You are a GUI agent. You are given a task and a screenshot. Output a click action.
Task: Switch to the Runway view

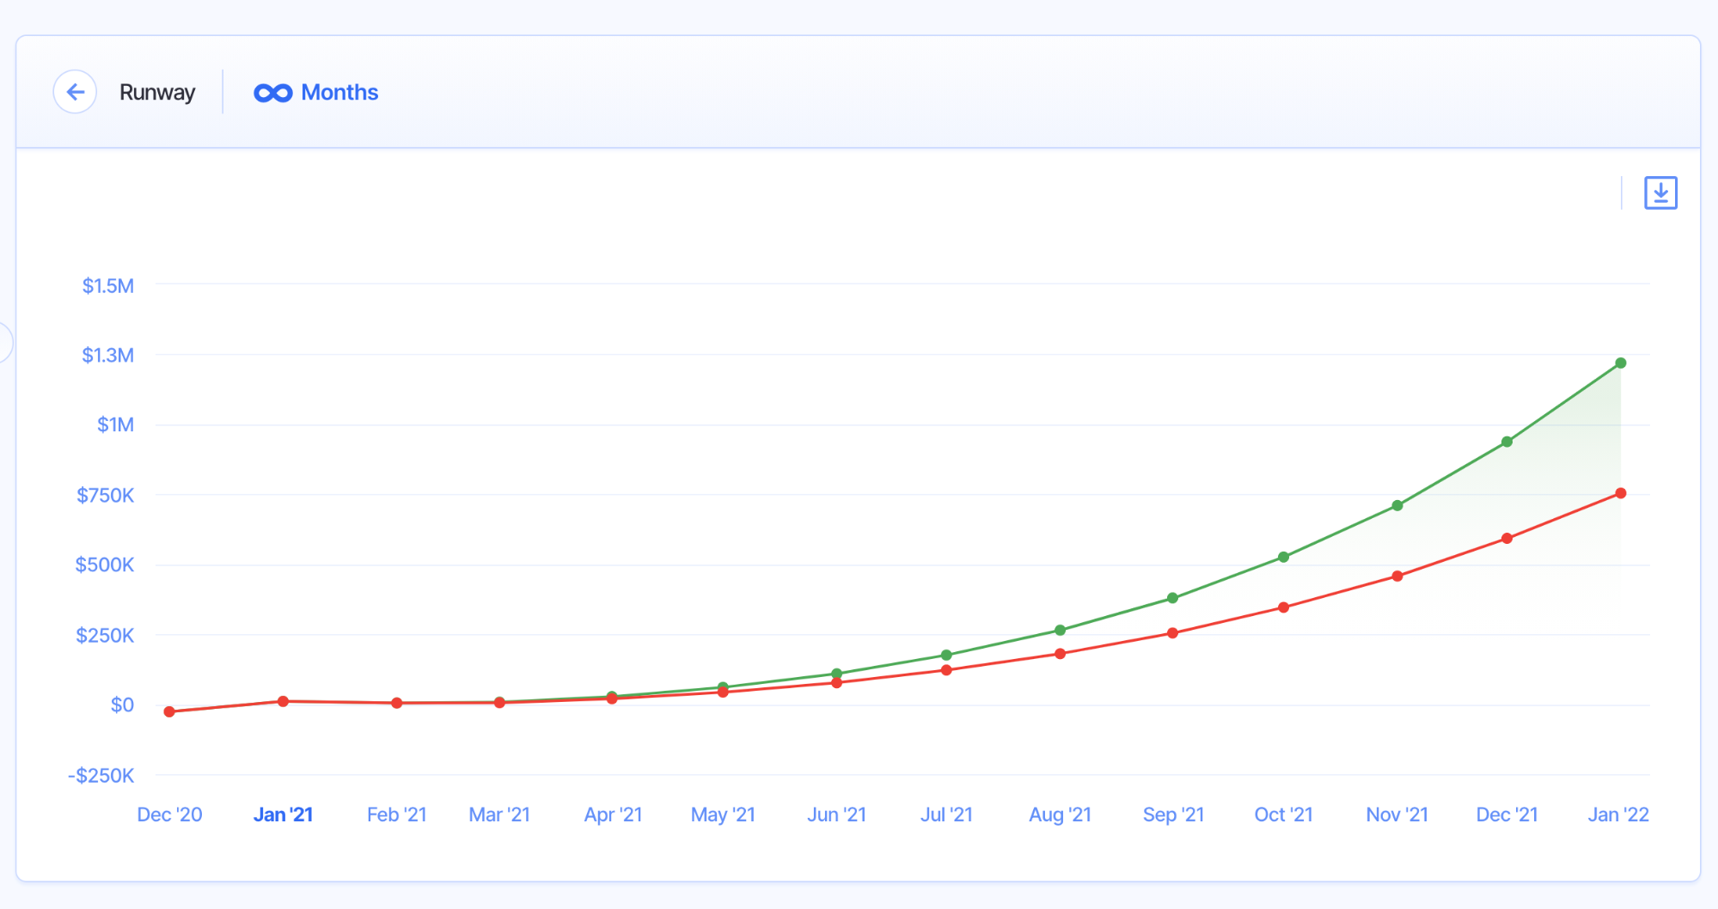(157, 92)
